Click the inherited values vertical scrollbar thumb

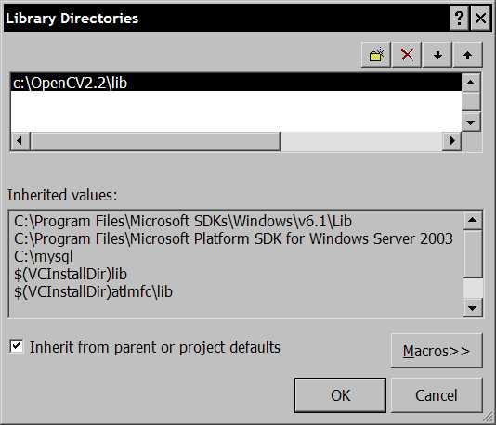473,254
